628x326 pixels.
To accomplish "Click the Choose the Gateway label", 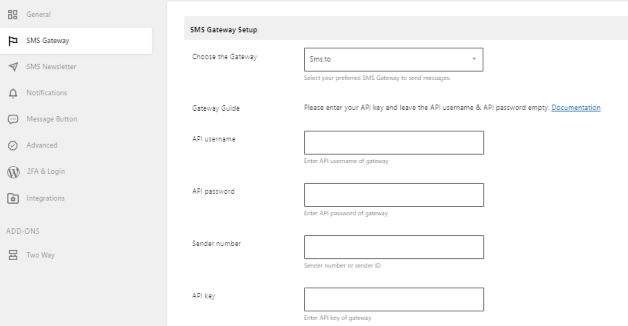I will 224,57.
